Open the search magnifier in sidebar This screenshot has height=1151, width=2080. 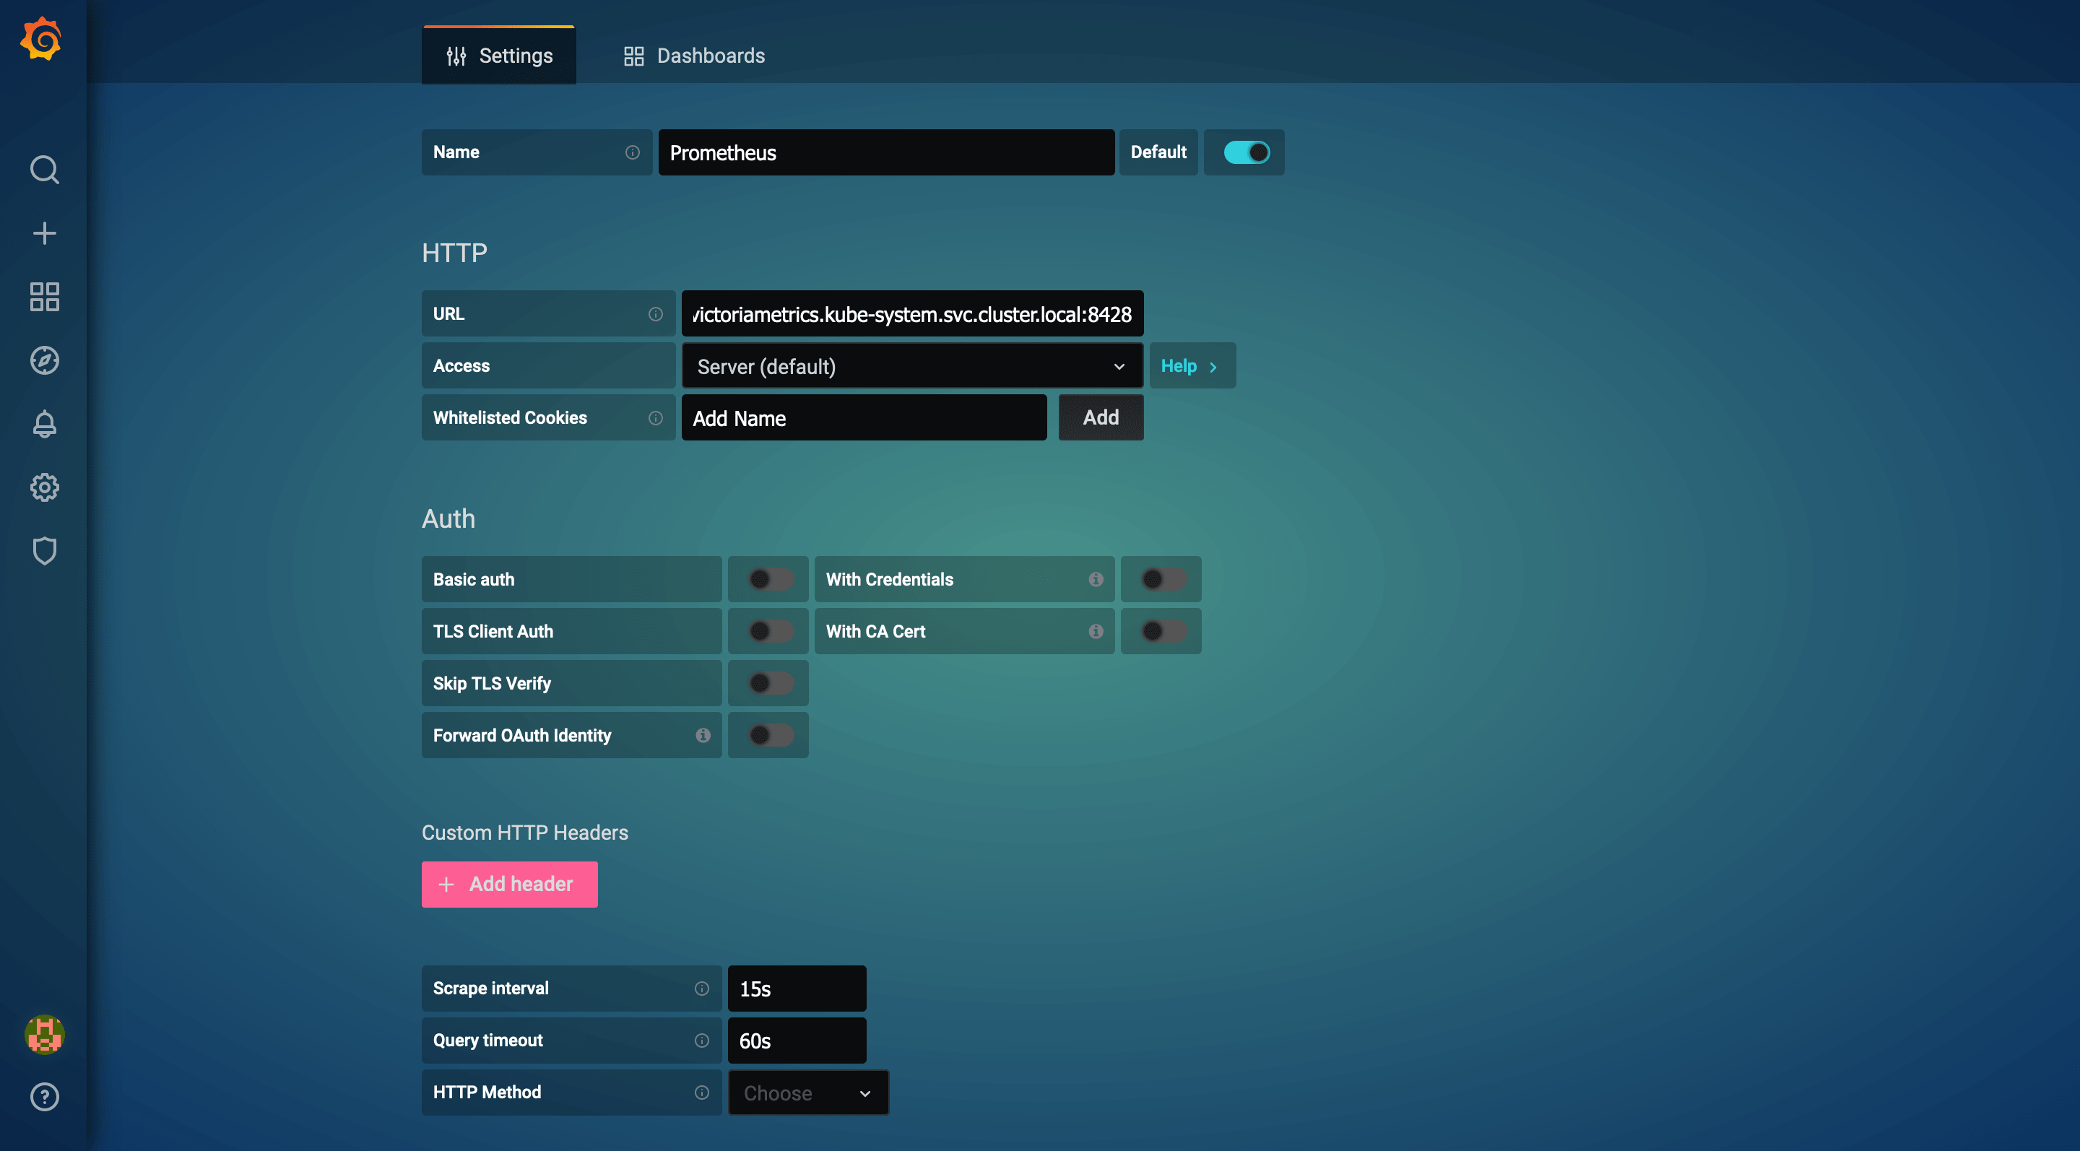44,170
